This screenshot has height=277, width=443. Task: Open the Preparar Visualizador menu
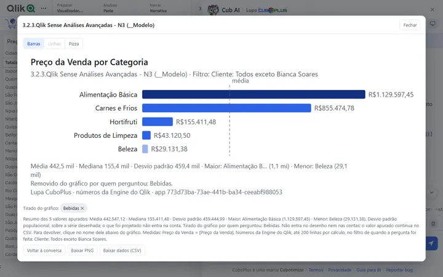[70, 8]
